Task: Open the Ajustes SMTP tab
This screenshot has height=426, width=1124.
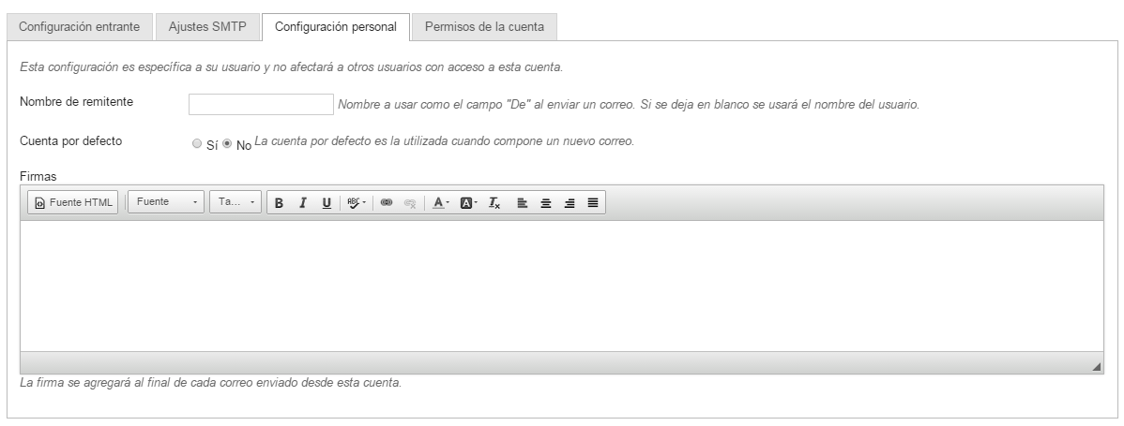Action: tap(207, 26)
